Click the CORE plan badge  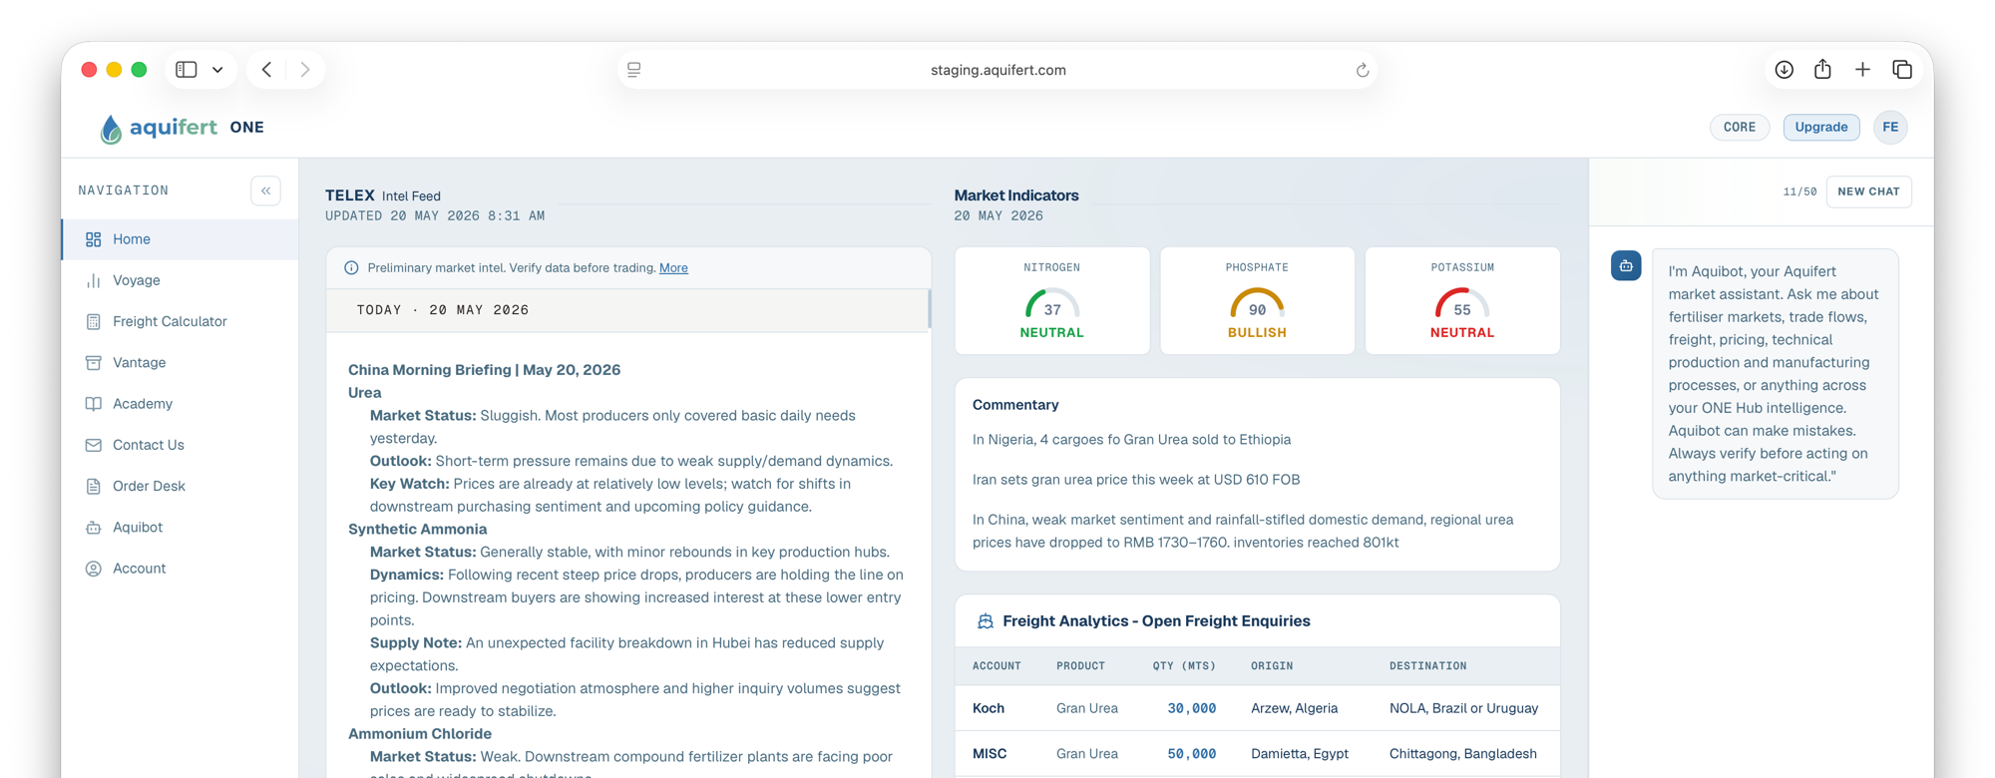[x=1740, y=128]
